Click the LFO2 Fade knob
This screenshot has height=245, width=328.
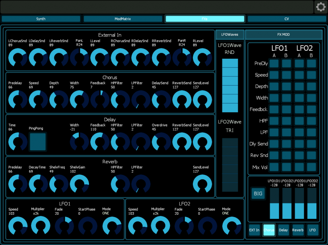coord(184,226)
